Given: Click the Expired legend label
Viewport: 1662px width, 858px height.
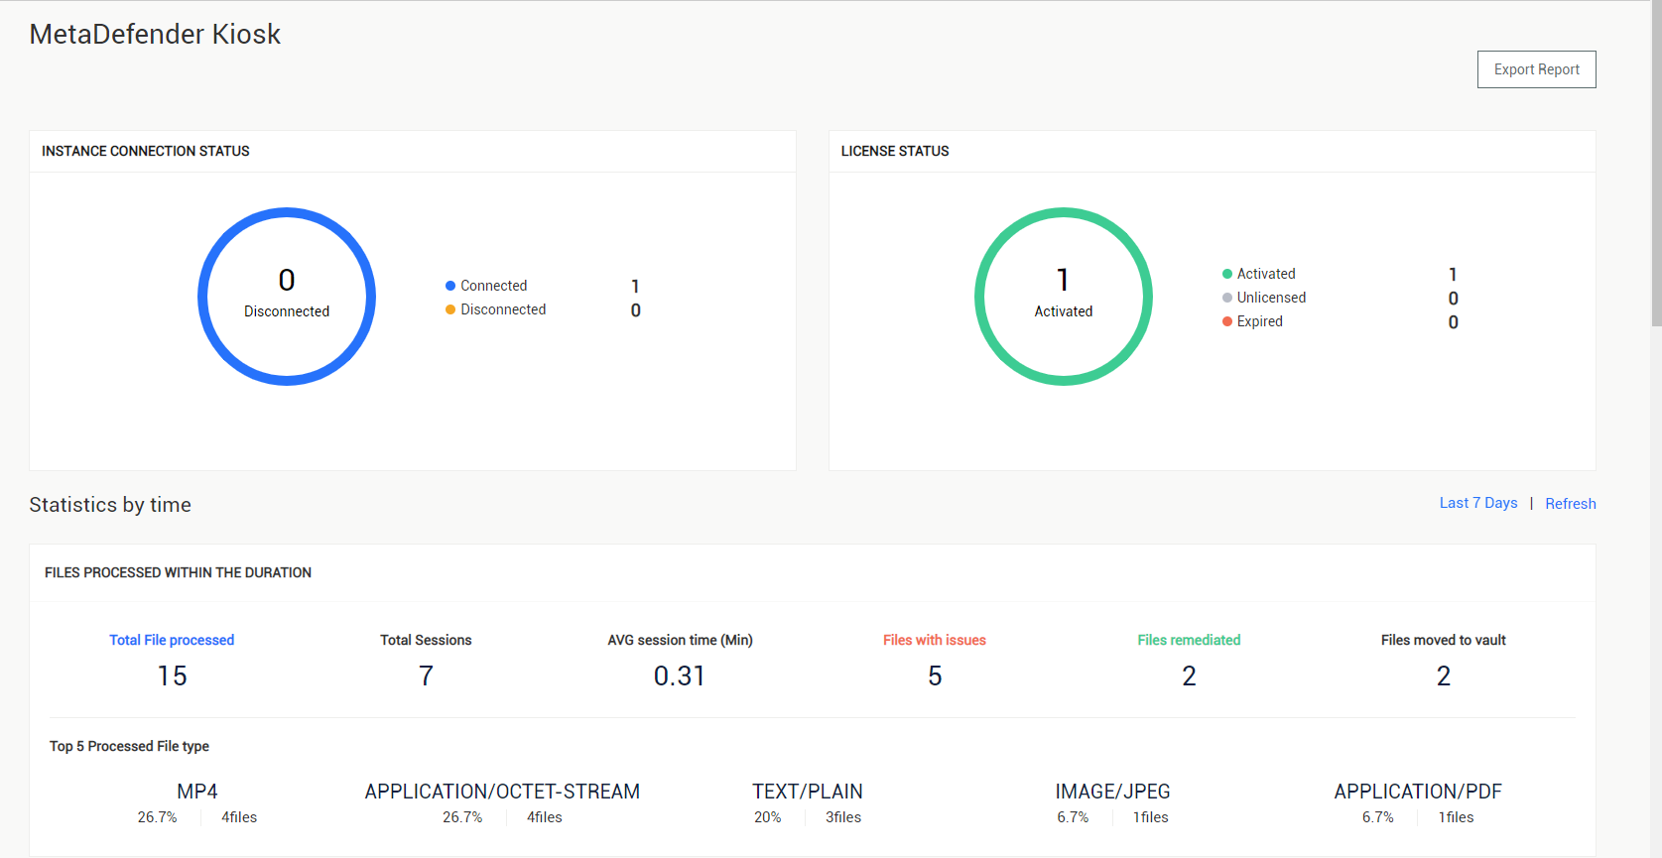Looking at the screenshot, I should click(x=1259, y=321).
